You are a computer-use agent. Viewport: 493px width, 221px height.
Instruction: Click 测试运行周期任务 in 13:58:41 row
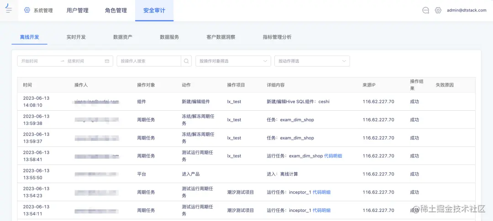(x=198, y=156)
